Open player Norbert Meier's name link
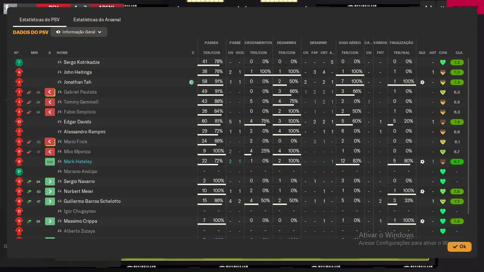 pos(78,191)
